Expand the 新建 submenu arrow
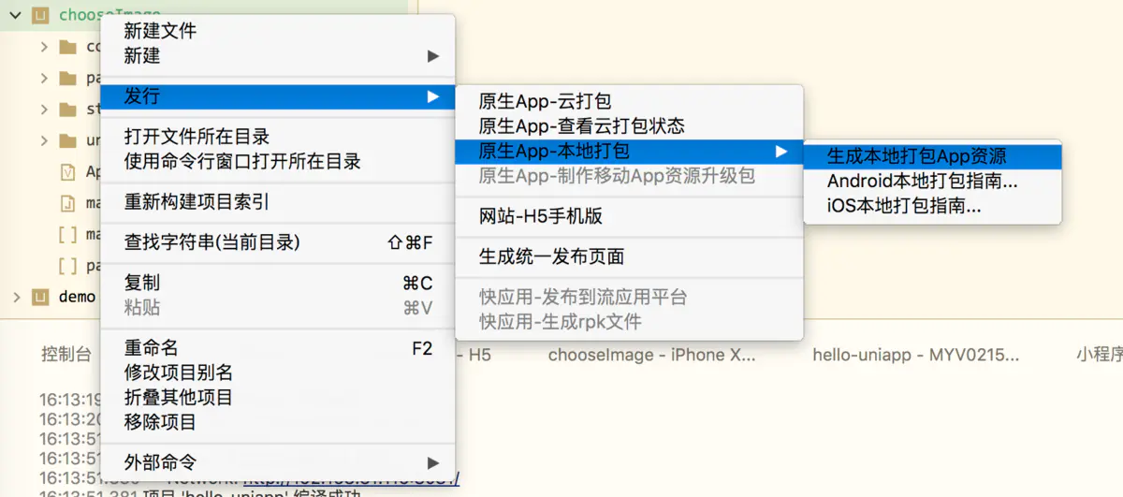The width and height of the screenshot is (1123, 497). tap(432, 56)
